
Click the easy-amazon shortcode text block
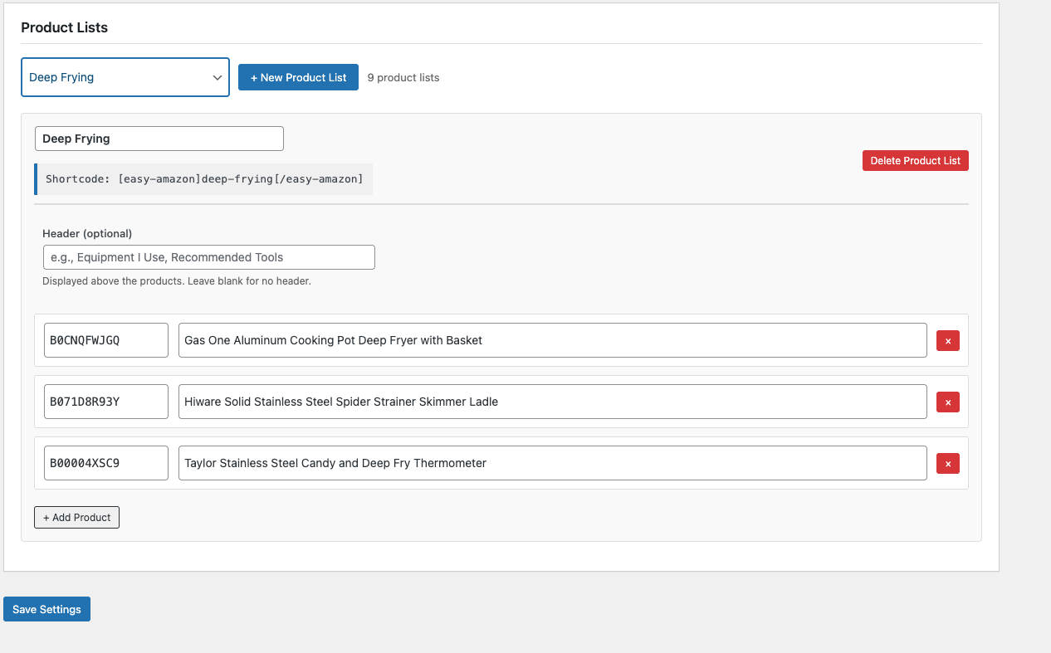(x=204, y=179)
